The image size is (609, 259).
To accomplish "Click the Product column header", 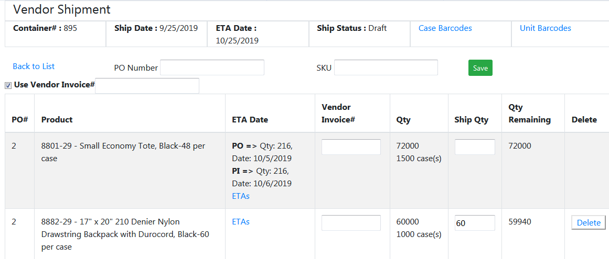I will [57, 120].
